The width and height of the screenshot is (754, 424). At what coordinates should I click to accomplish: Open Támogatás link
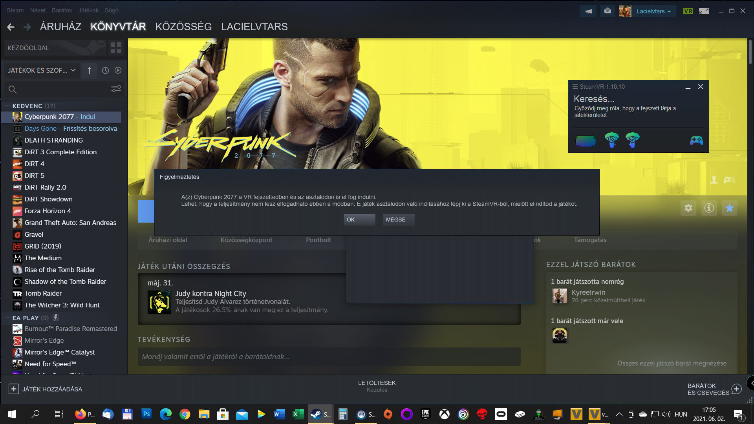tap(590, 240)
